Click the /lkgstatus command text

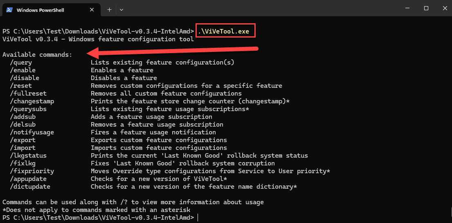tap(28, 155)
